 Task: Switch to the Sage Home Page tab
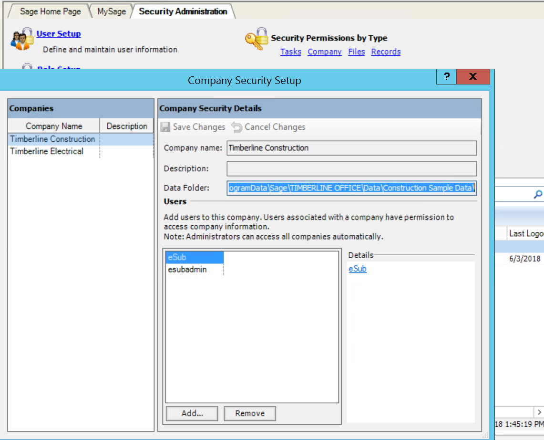click(x=51, y=11)
